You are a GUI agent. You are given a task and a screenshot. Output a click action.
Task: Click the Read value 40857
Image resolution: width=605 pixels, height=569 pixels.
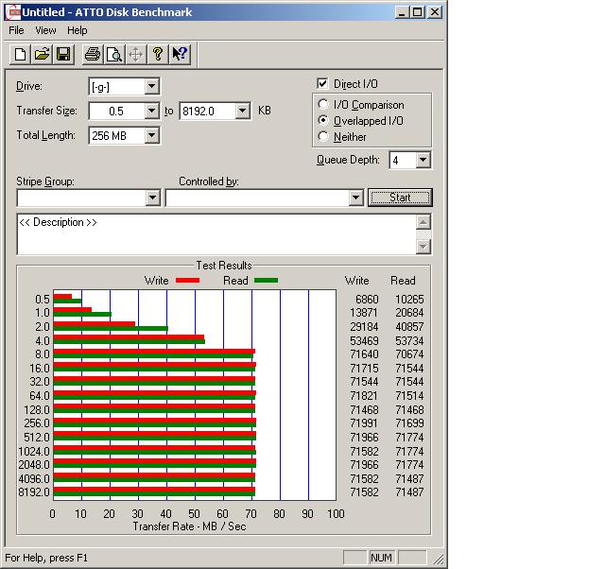pos(409,327)
